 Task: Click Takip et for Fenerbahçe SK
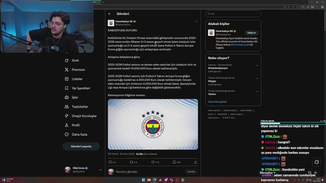(251, 33)
